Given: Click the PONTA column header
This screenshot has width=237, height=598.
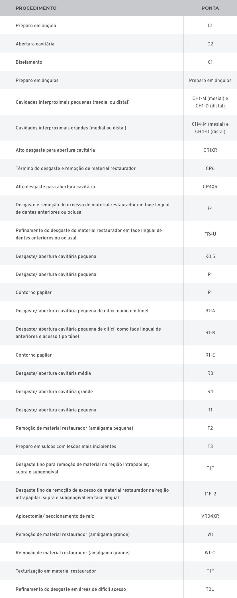Looking at the screenshot, I should pyautogui.click(x=210, y=8).
